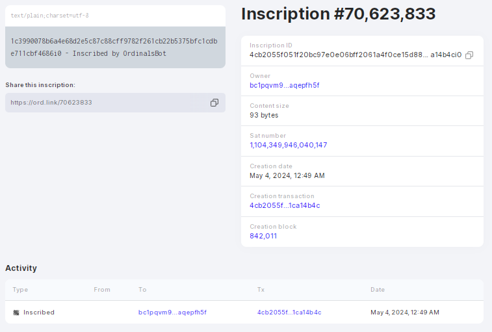Image resolution: width=492 pixels, height=332 pixels.
Task: Click the 93 bytes content size value
Action: pos(264,115)
